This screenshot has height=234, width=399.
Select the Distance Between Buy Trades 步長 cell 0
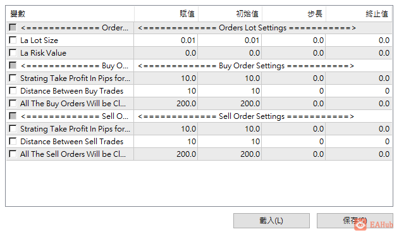293,91
